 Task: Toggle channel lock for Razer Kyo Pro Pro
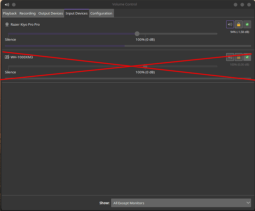click(x=239, y=24)
